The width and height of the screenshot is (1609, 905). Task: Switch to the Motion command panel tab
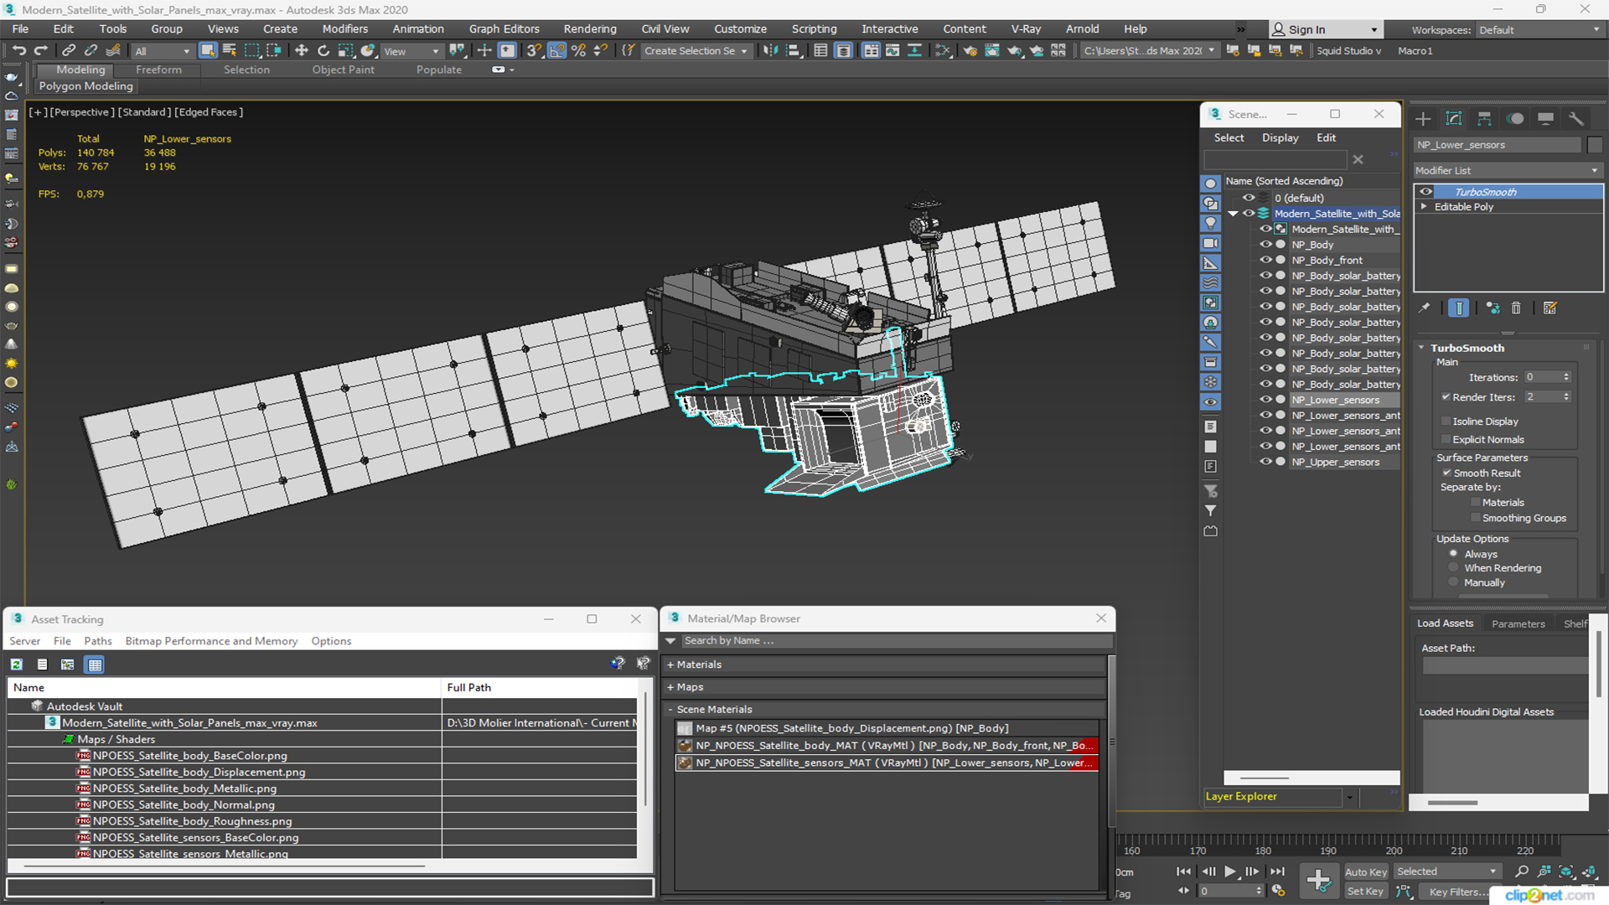(1515, 119)
